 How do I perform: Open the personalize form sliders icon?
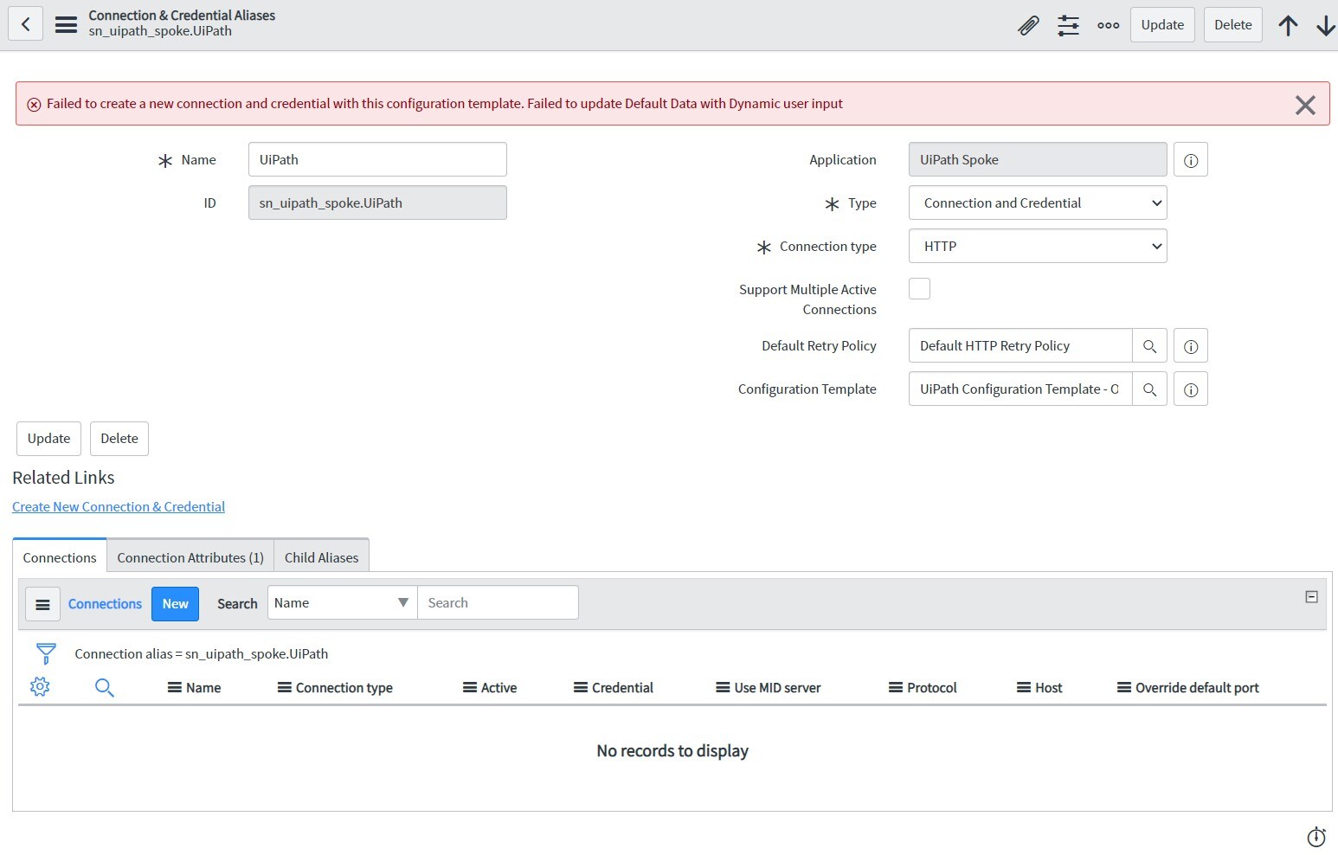pos(1068,25)
